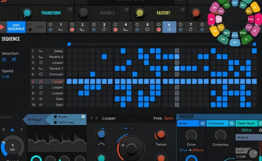Select the highlighted effect slot tab 6
This screenshot has height=161, width=262.
[x=169, y=27]
